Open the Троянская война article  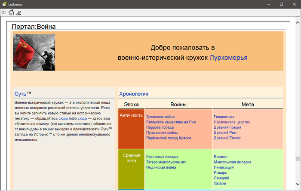coord(160,117)
